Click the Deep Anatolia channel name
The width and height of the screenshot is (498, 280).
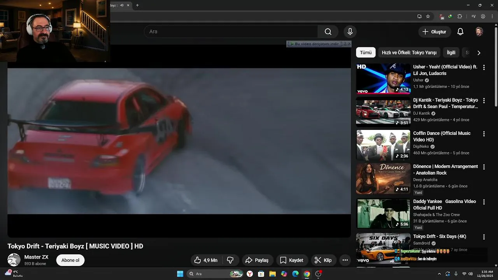[x=425, y=180]
